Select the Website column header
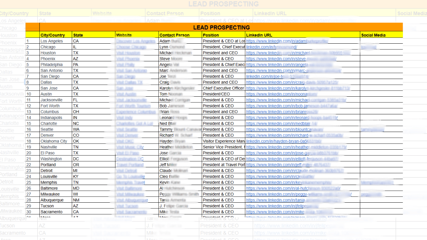 [137, 35]
